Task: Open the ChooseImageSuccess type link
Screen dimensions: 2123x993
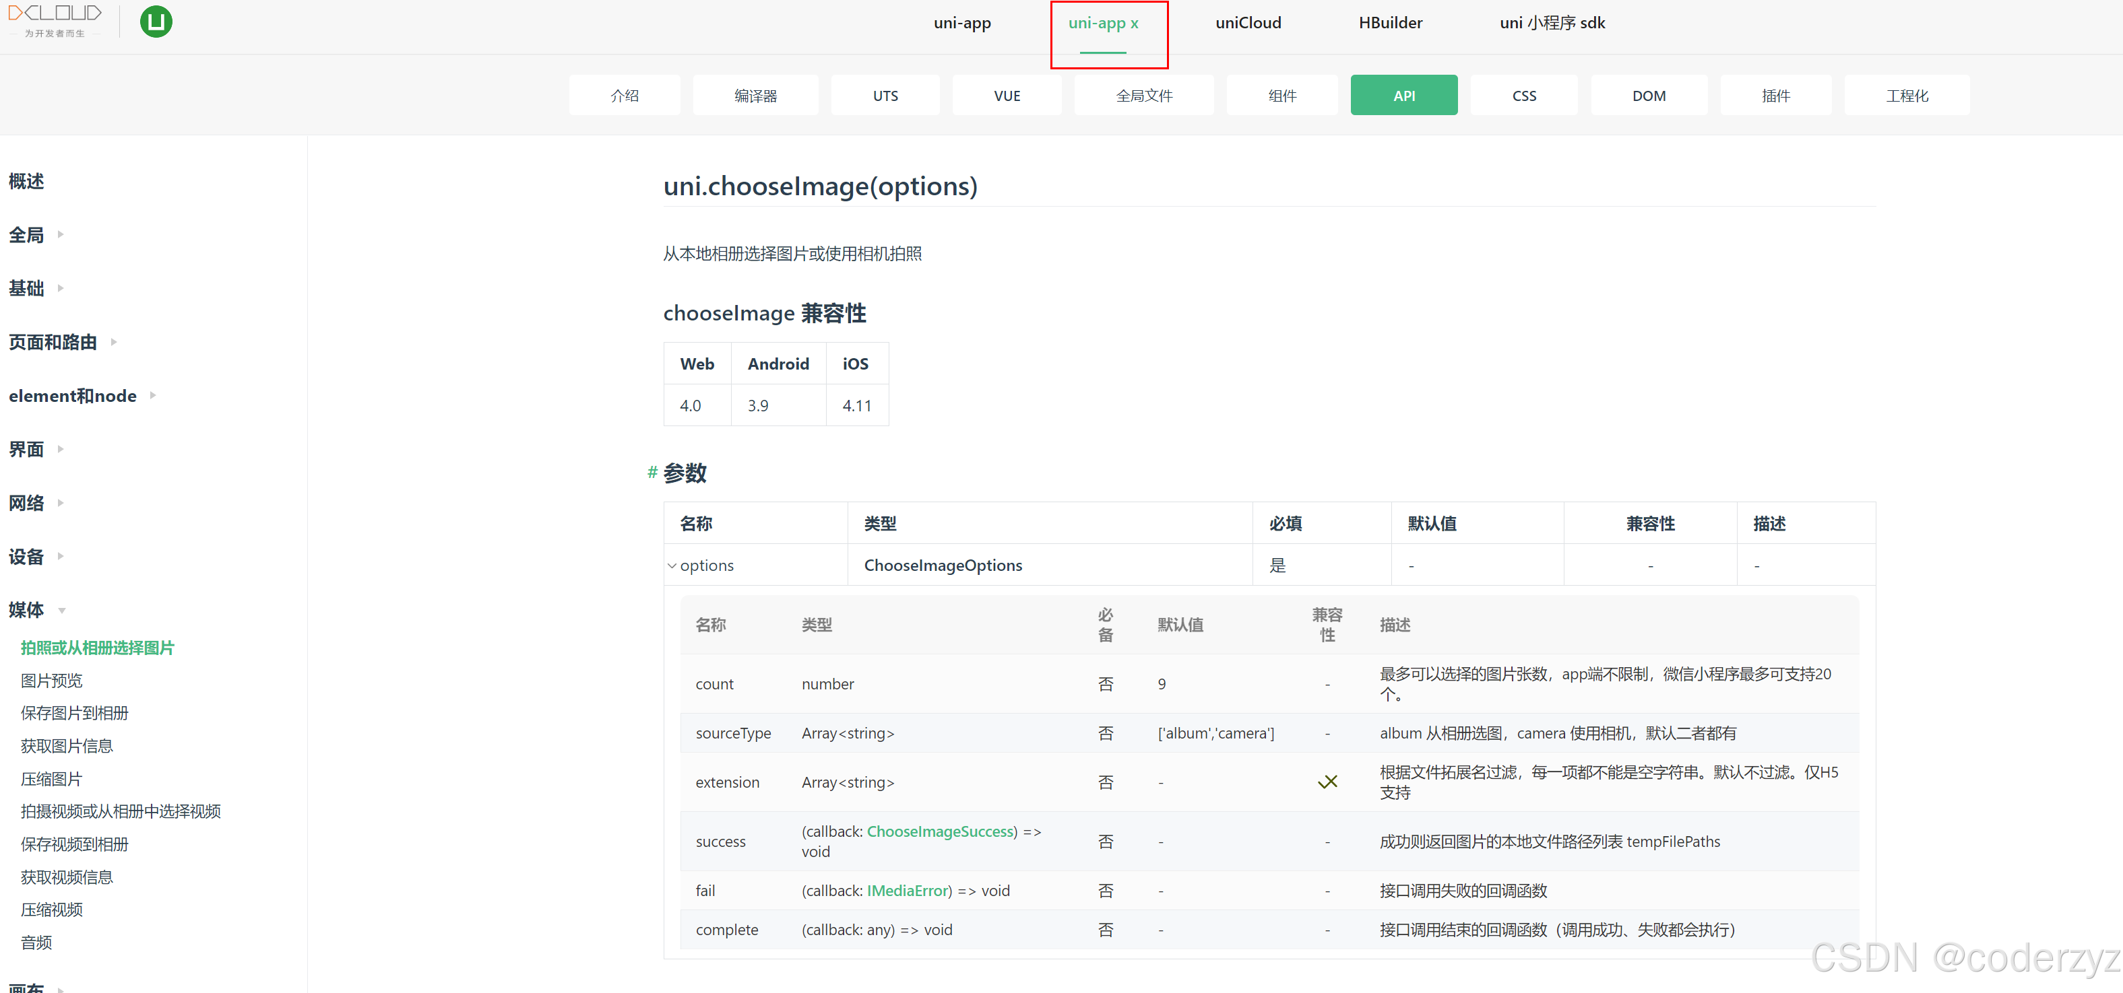Action: (x=939, y=831)
